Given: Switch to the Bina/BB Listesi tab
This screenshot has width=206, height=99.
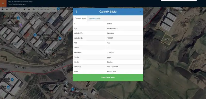Looking at the screenshot, I should pyautogui.click(x=95, y=19).
